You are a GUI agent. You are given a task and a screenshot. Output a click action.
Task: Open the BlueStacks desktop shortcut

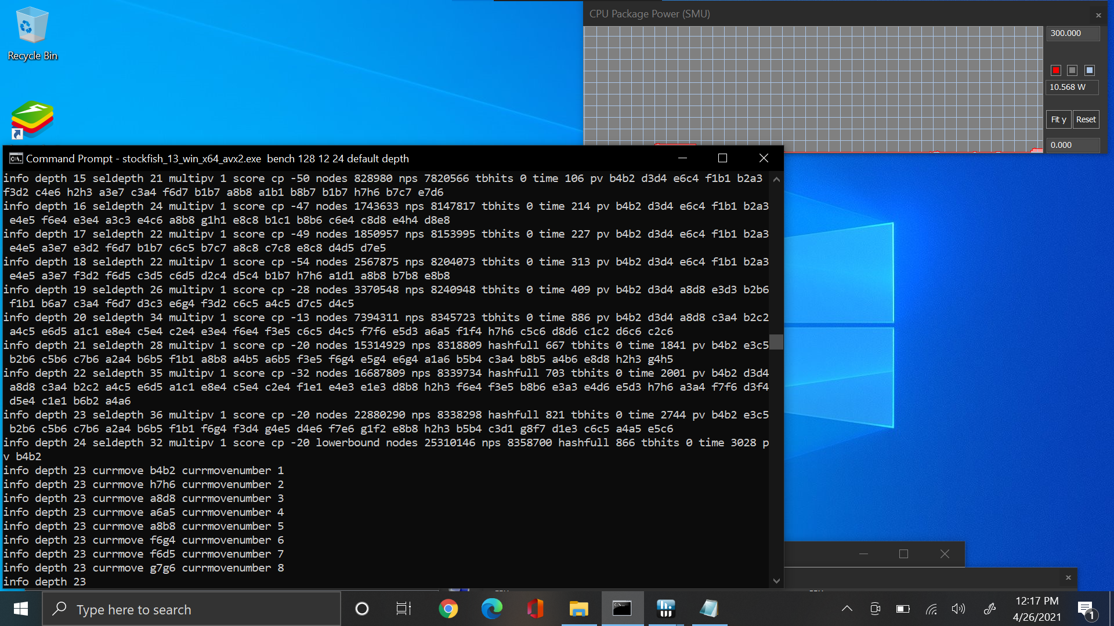coord(32,119)
